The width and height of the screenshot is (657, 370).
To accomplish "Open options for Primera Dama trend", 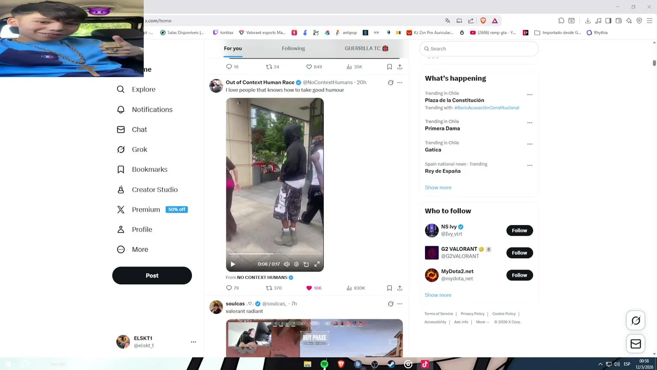I will click(x=530, y=123).
